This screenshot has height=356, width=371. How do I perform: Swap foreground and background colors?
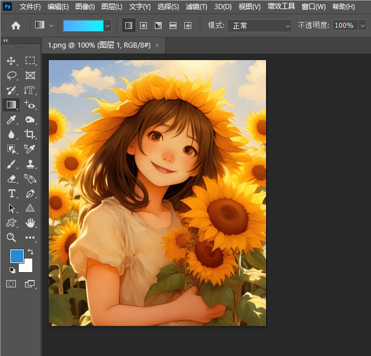(x=30, y=252)
